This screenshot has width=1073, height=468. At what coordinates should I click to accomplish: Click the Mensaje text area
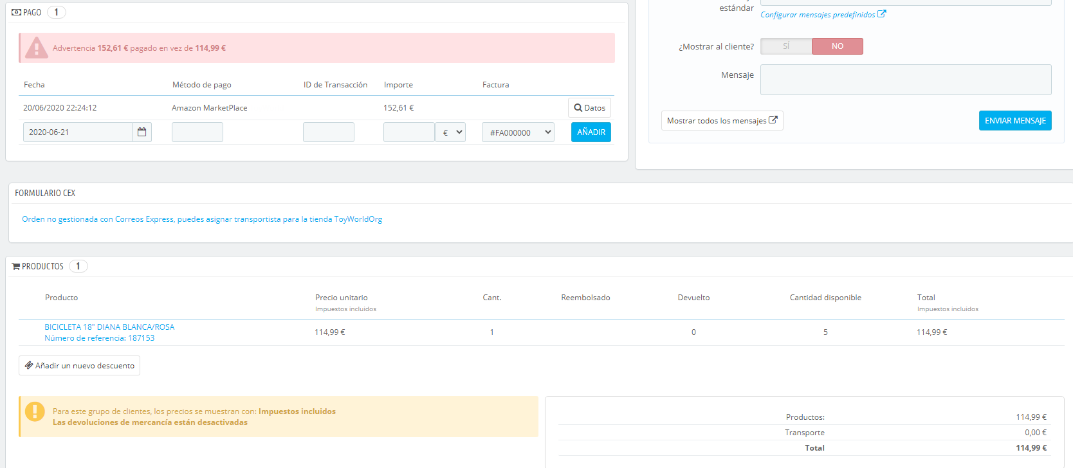tap(906, 80)
